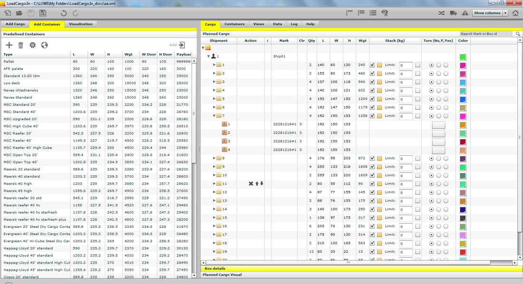This screenshot has width=523, height=284.
Task: Click the shuffle icon in top toolbar
Action: click(441, 13)
